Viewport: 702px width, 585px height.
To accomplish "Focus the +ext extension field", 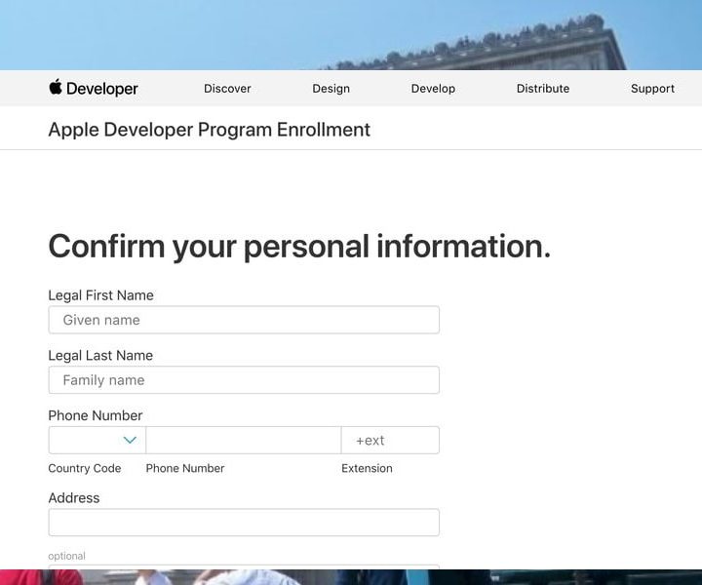I will click(x=390, y=440).
